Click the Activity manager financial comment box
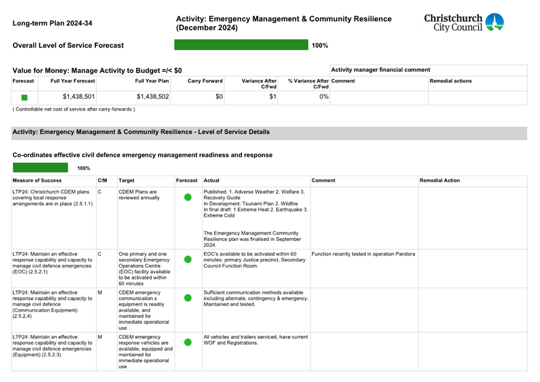 428,69
